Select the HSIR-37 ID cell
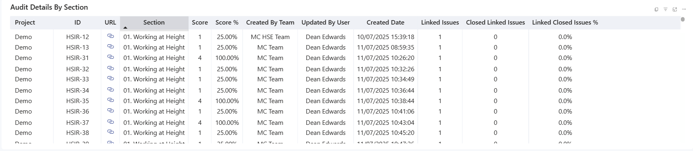This screenshot has height=151, width=693. coord(77,122)
